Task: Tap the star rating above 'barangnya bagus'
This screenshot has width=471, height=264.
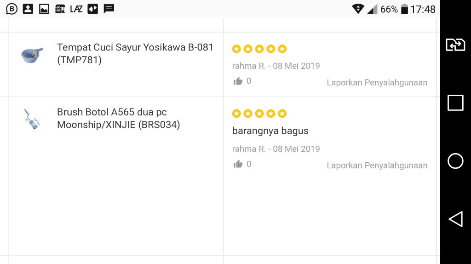Action: pos(259,114)
